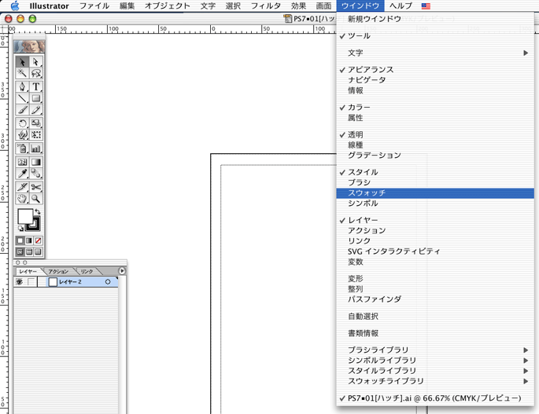Select the Hand tool

click(x=22, y=199)
